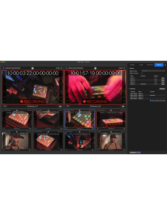The width and height of the screenshot is (167, 215).
Task: Select viewer showing singer close-up with microphone
Action: point(17,141)
